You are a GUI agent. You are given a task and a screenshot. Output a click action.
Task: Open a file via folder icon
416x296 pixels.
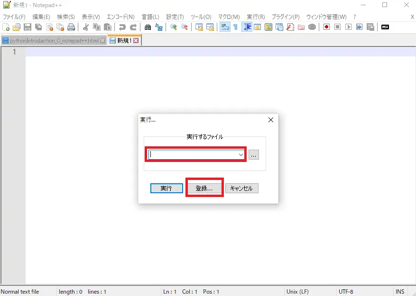(x=17, y=27)
